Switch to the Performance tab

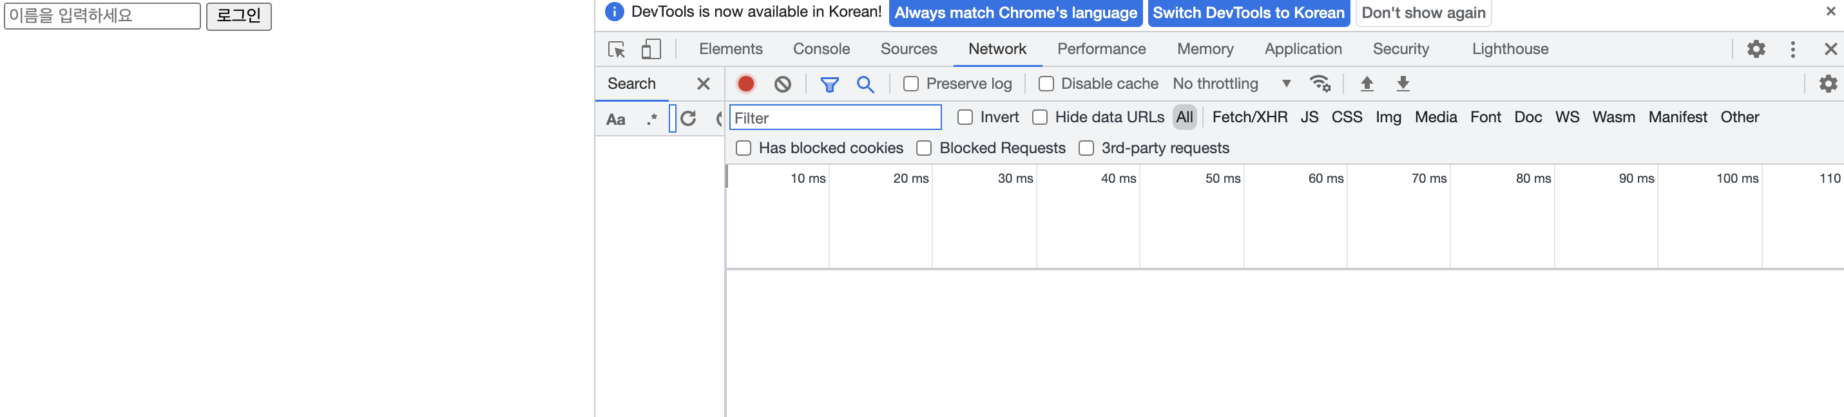pos(1101,50)
